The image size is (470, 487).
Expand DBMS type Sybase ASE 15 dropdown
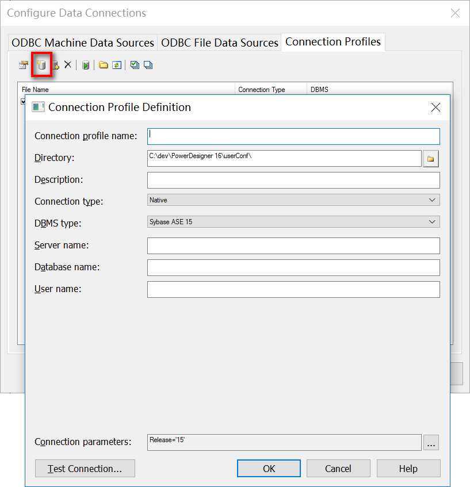(432, 222)
